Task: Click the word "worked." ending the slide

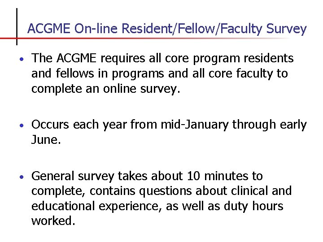Action: [52, 221]
